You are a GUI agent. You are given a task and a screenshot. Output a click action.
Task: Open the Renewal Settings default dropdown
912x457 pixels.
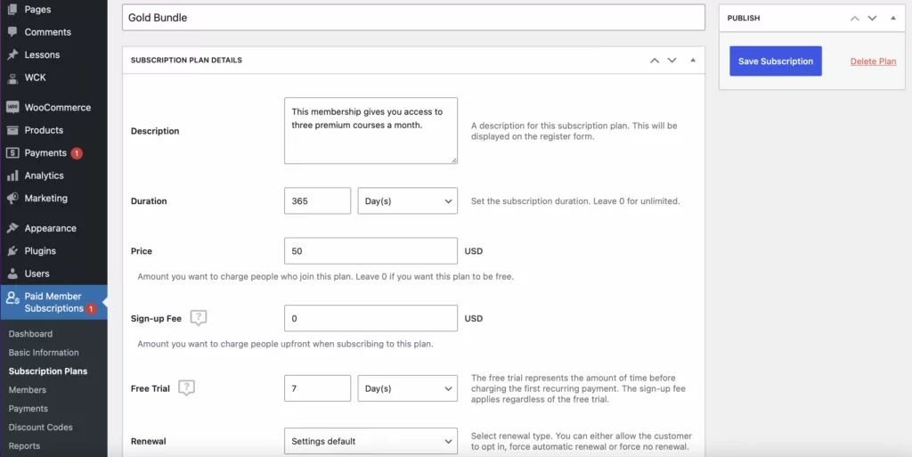(x=371, y=441)
